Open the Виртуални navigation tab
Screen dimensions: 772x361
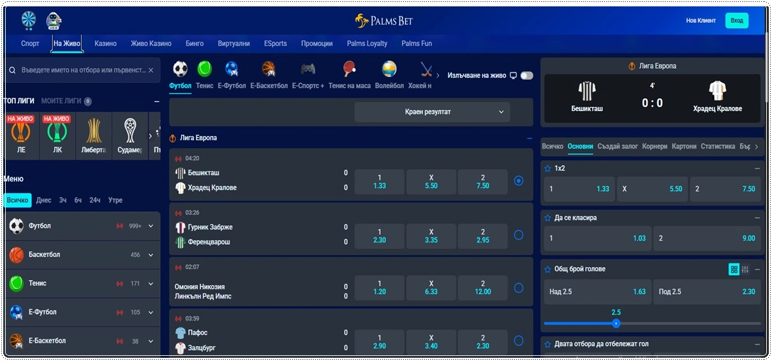tap(234, 43)
